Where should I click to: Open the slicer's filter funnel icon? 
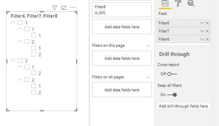[x=55, y=8]
